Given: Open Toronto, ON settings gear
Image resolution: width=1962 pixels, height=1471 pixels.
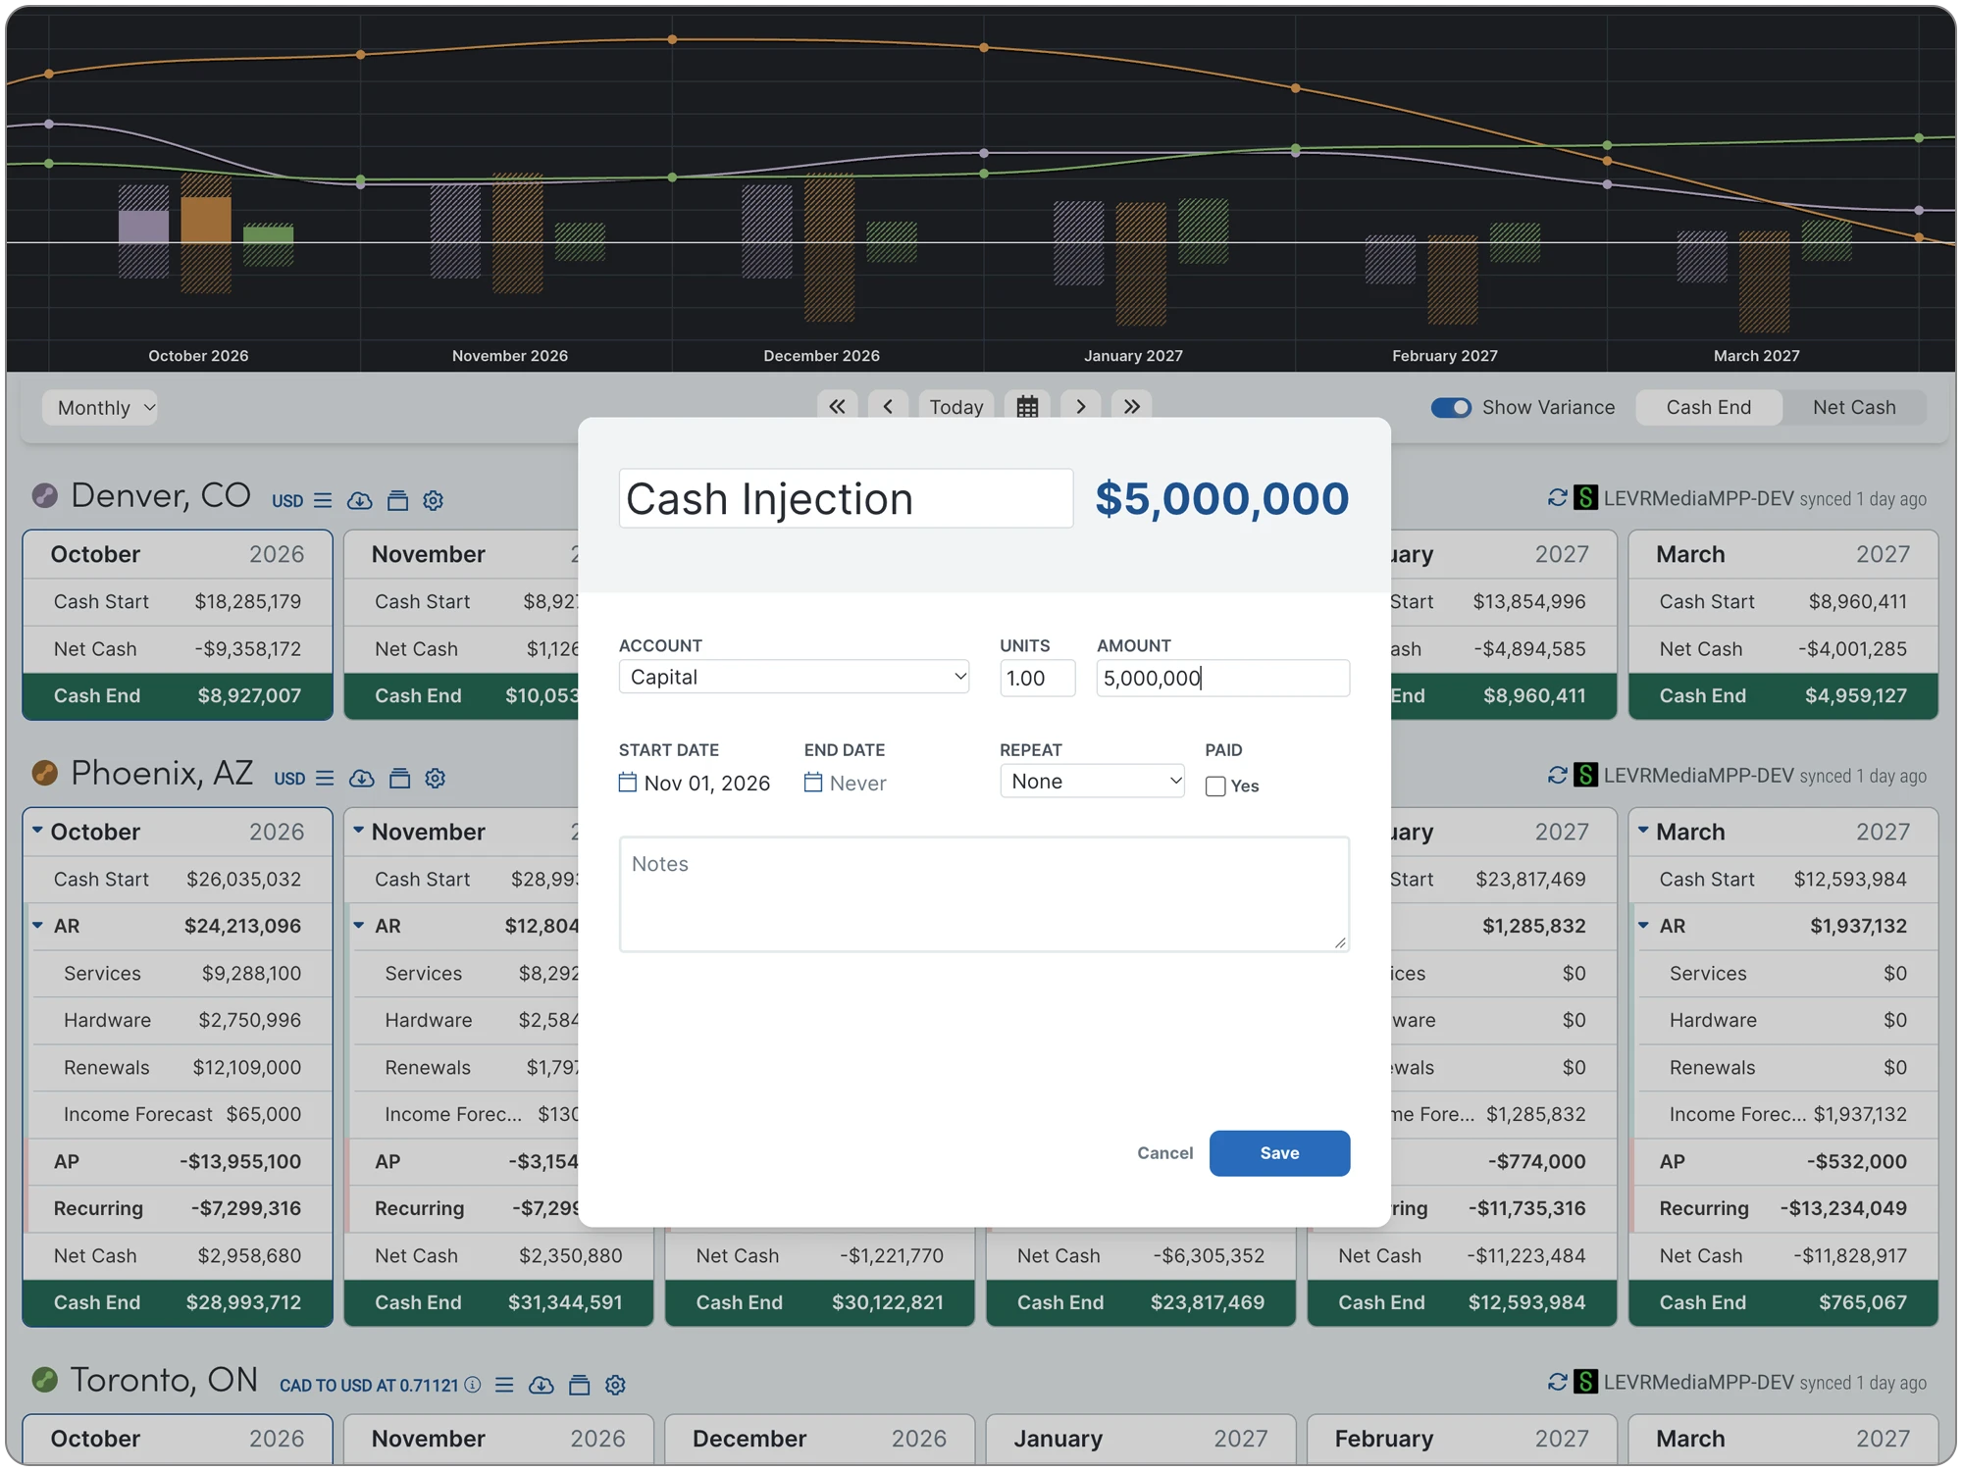Looking at the screenshot, I should 615,1385.
